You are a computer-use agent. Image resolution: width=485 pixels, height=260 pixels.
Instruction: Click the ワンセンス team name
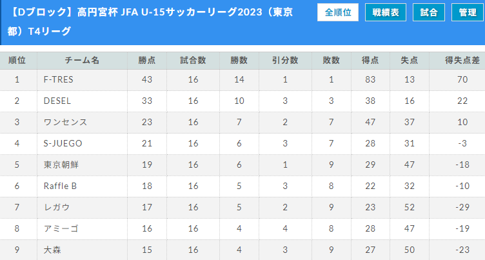click(65, 122)
